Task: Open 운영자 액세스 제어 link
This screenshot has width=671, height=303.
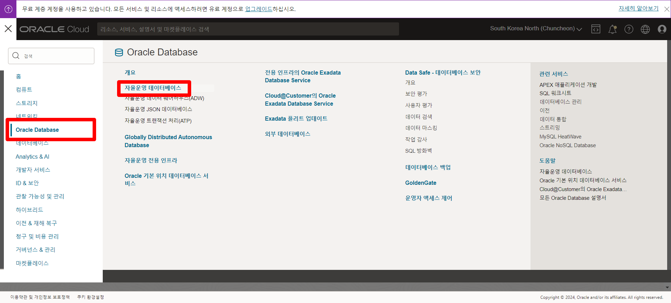Action: (428, 198)
